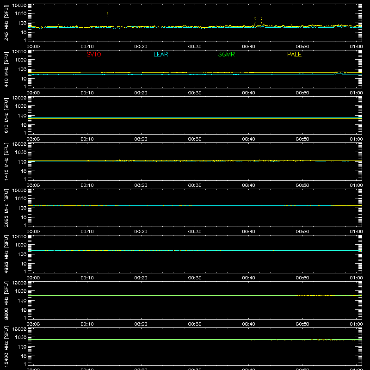This screenshot has height=370, width=370.
Task: Click the 1000 y-axis label of the 8800 MHz plot
Action: pos(21,291)
